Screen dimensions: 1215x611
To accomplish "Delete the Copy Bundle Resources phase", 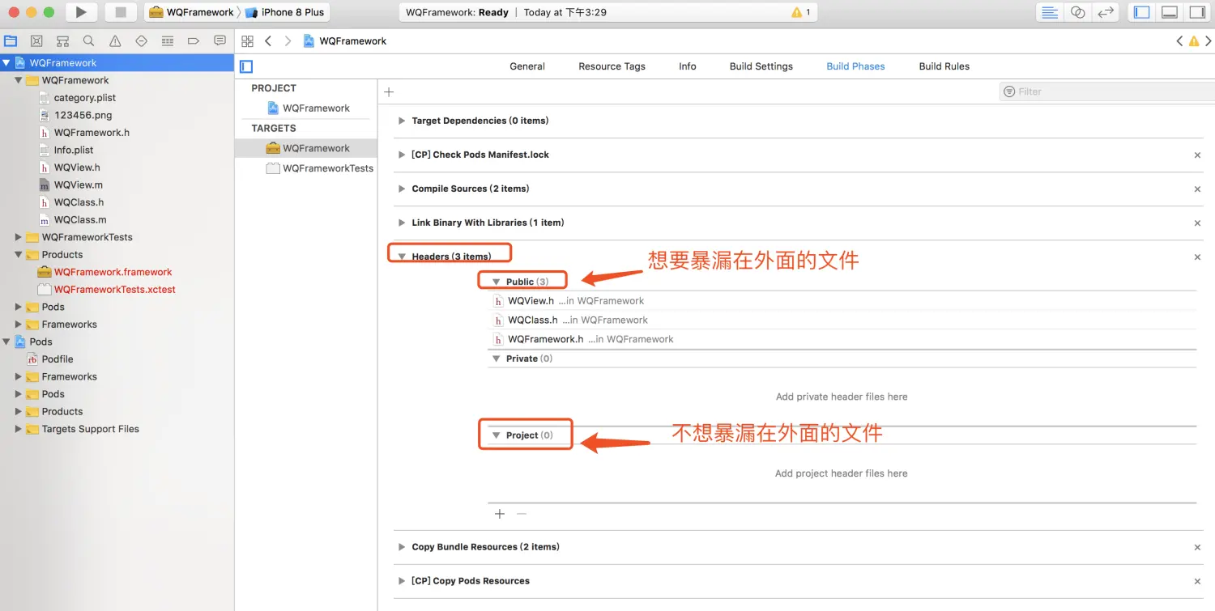I will tap(1197, 547).
